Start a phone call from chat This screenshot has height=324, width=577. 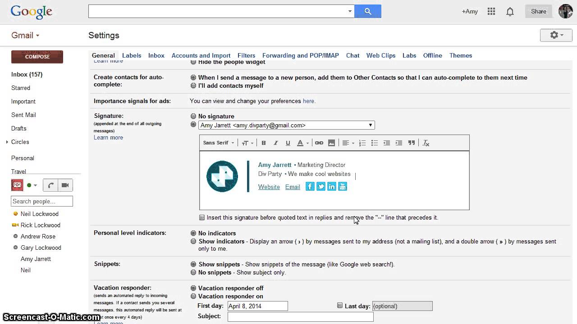[x=50, y=185]
